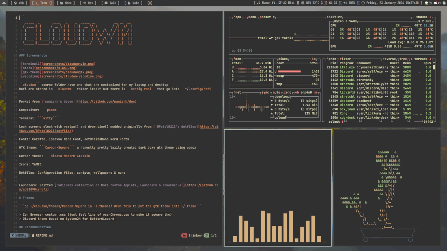
Task: Toggle the btop proc box label
Action: [332, 59]
